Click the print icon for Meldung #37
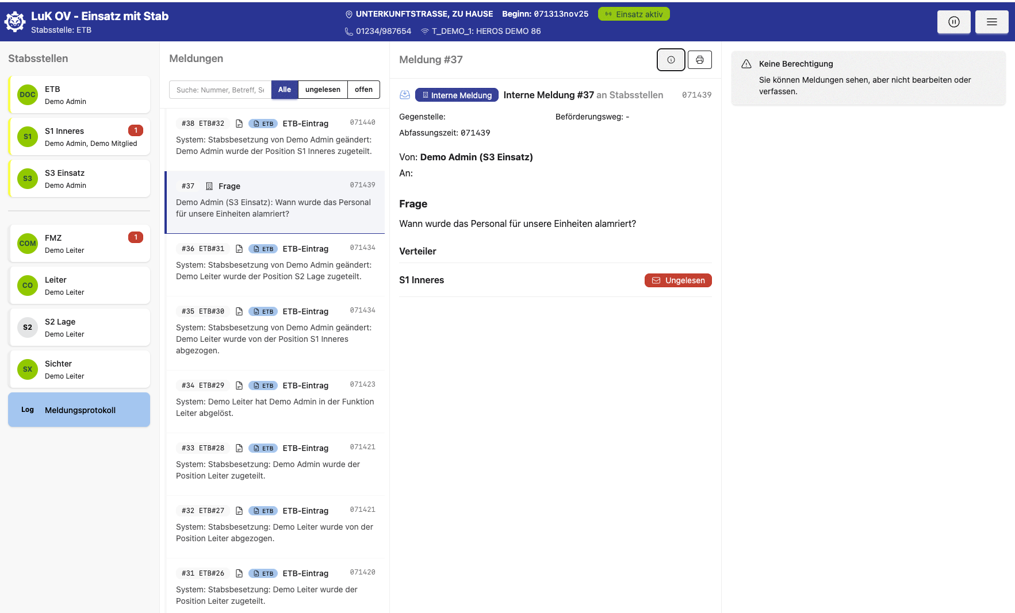This screenshot has width=1015, height=613. [699, 60]
